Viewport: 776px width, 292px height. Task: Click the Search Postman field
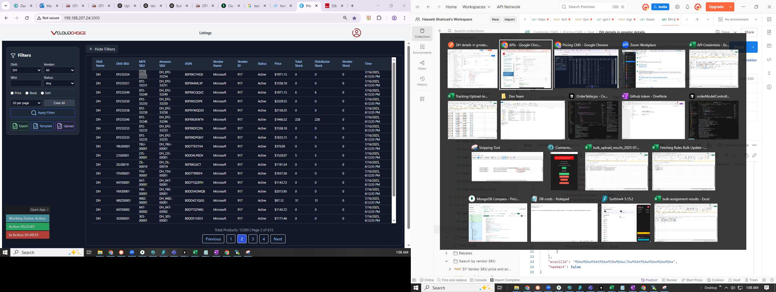click(x=593, y=7)
